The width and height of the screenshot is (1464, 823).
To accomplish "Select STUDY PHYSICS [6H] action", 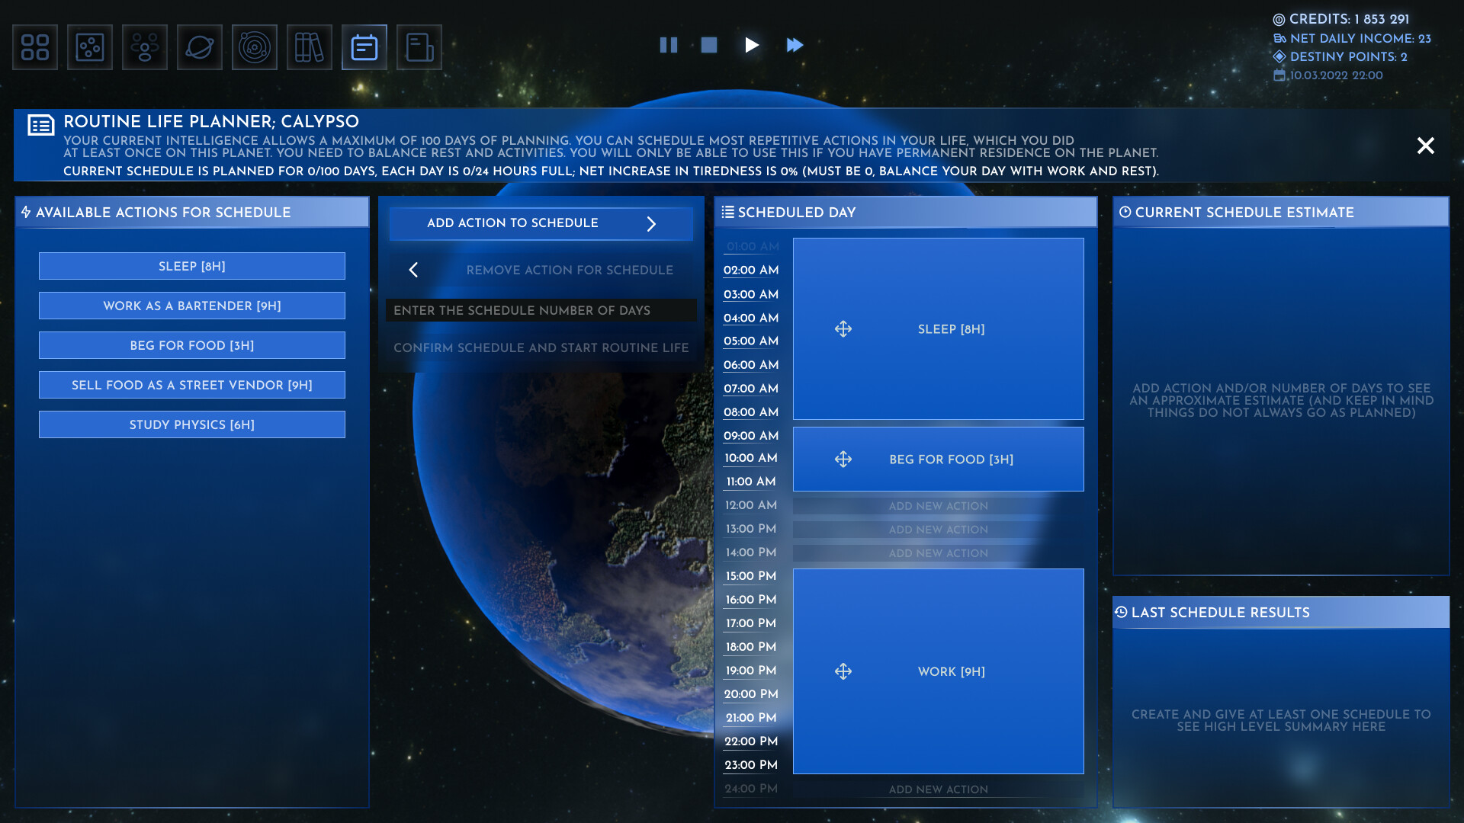I will coord(191,424).
